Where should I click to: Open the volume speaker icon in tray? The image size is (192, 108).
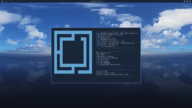click(x=187, y=1)
